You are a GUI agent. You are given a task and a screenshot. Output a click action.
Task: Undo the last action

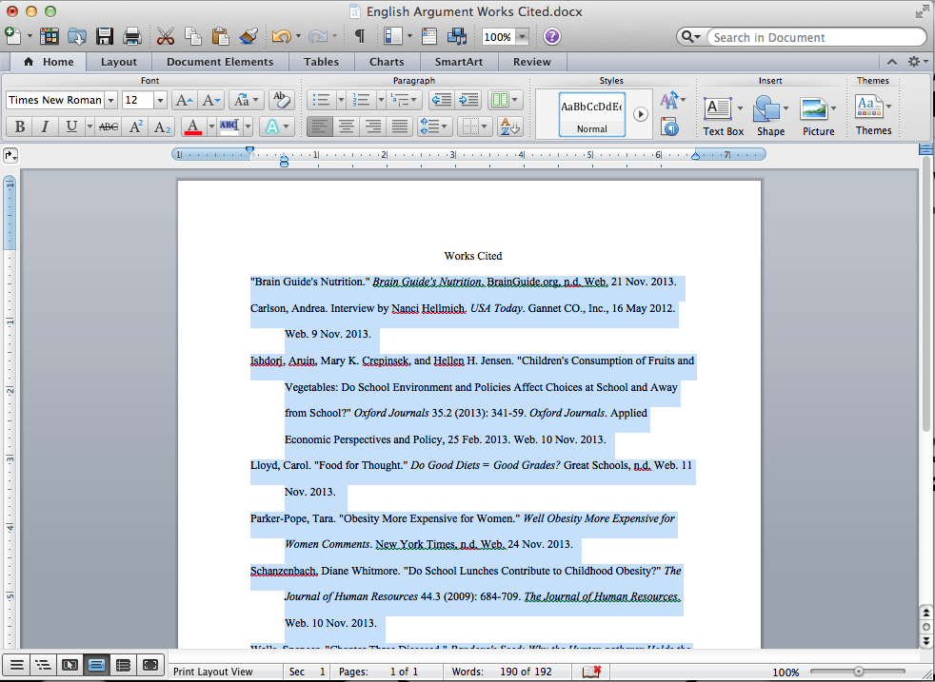pos(281,36)
